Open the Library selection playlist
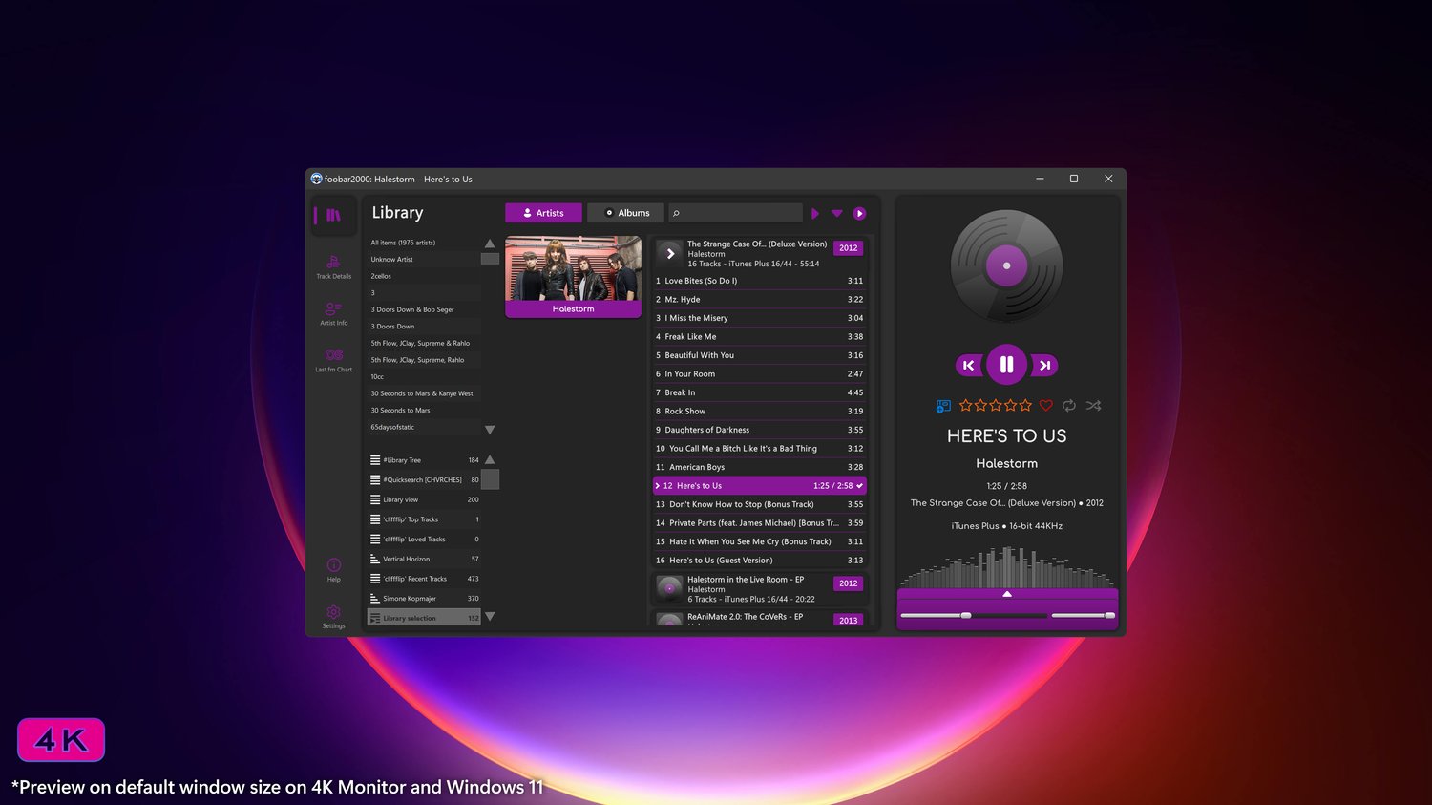The width and height of the screenshot is (1432, 805). [424, 618]
